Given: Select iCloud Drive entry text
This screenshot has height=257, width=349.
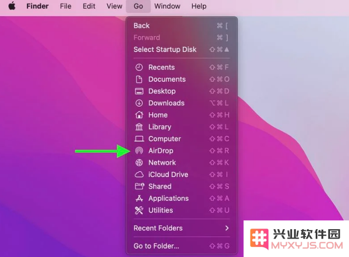Looking at the screenshot, I should pos(168,175).
